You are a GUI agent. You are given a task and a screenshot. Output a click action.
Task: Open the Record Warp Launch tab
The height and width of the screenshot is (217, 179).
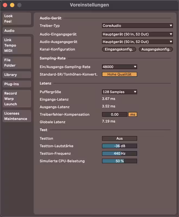tap(17, 99)
